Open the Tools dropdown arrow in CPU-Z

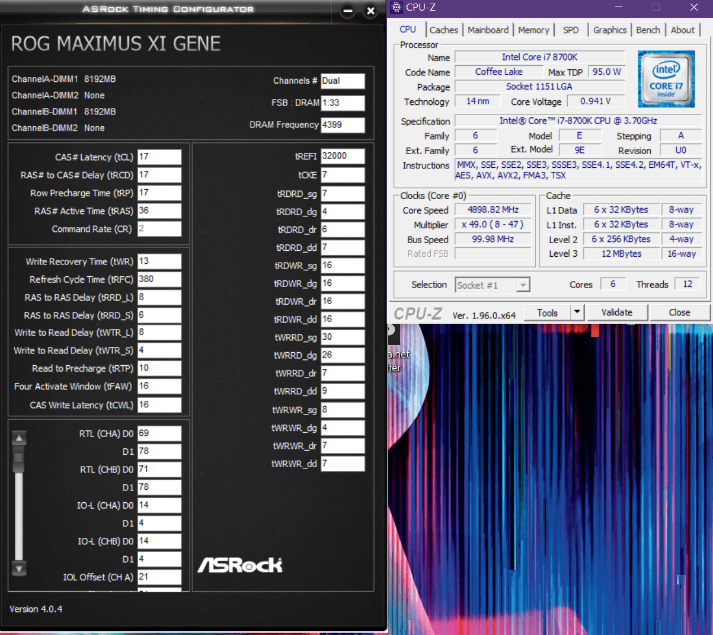[577, 312]
